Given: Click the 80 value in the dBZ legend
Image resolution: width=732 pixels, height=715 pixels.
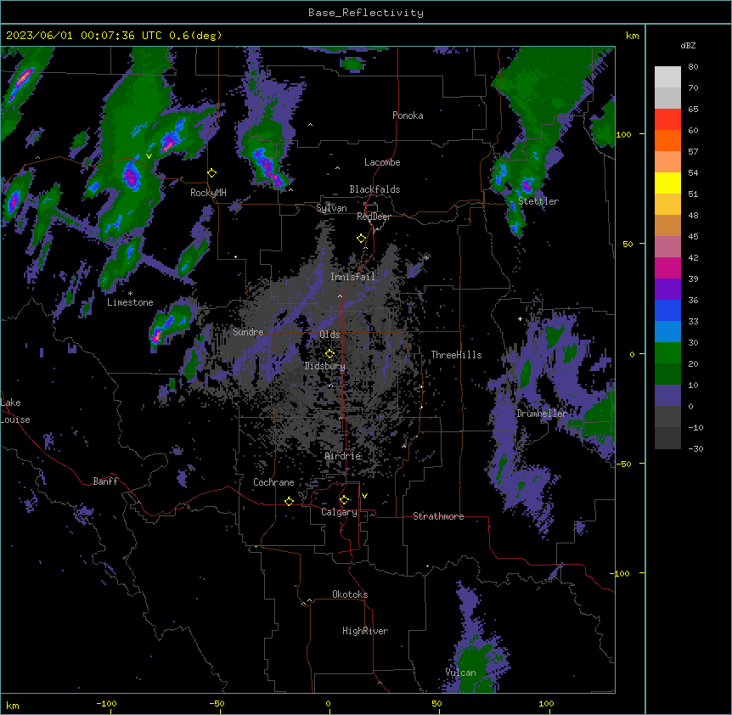Looking at the screenshot, I should tap(693, 67).
